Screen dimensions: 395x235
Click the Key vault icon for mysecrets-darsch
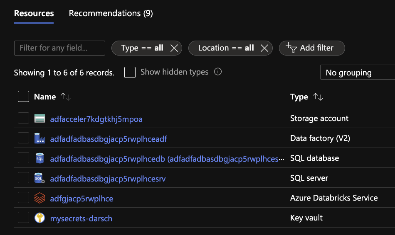pyautogui.click(x=39, y=218)
